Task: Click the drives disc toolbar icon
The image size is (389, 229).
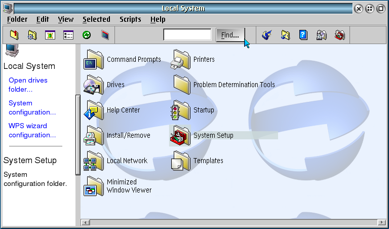Action: (322, 35)
